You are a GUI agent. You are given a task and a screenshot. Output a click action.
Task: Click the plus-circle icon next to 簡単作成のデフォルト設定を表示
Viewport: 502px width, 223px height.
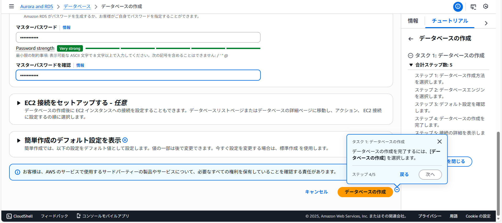point(125,140)
